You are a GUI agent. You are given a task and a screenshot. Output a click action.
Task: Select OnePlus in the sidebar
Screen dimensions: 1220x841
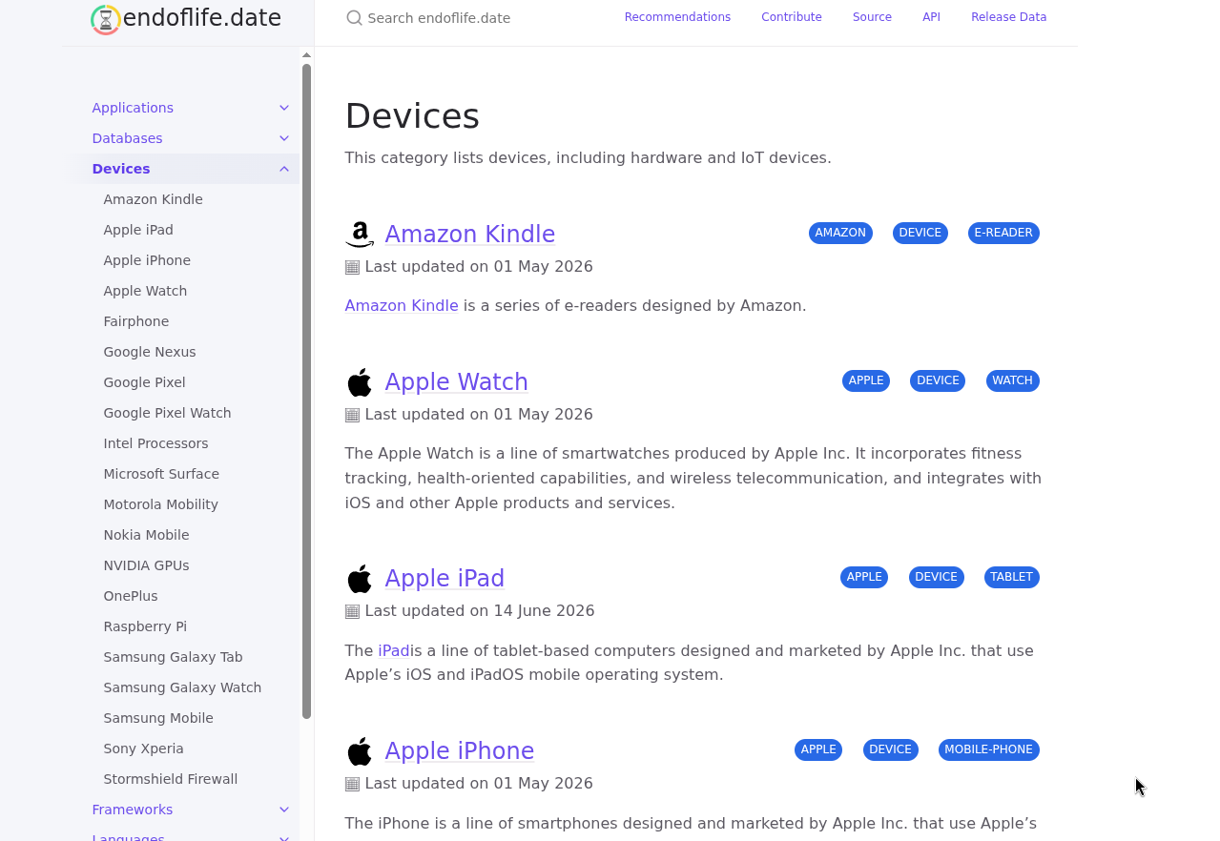pyautogui.click(x=131, y=596)
